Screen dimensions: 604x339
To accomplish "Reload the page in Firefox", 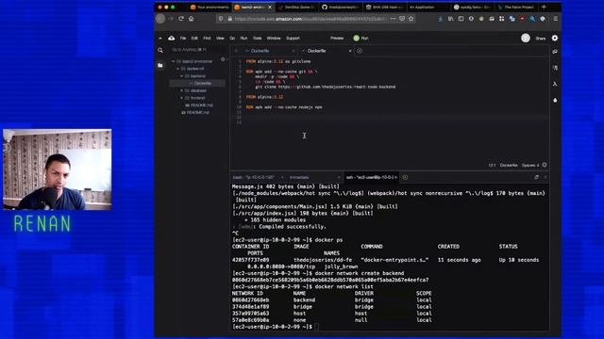I will pos(181,19).
